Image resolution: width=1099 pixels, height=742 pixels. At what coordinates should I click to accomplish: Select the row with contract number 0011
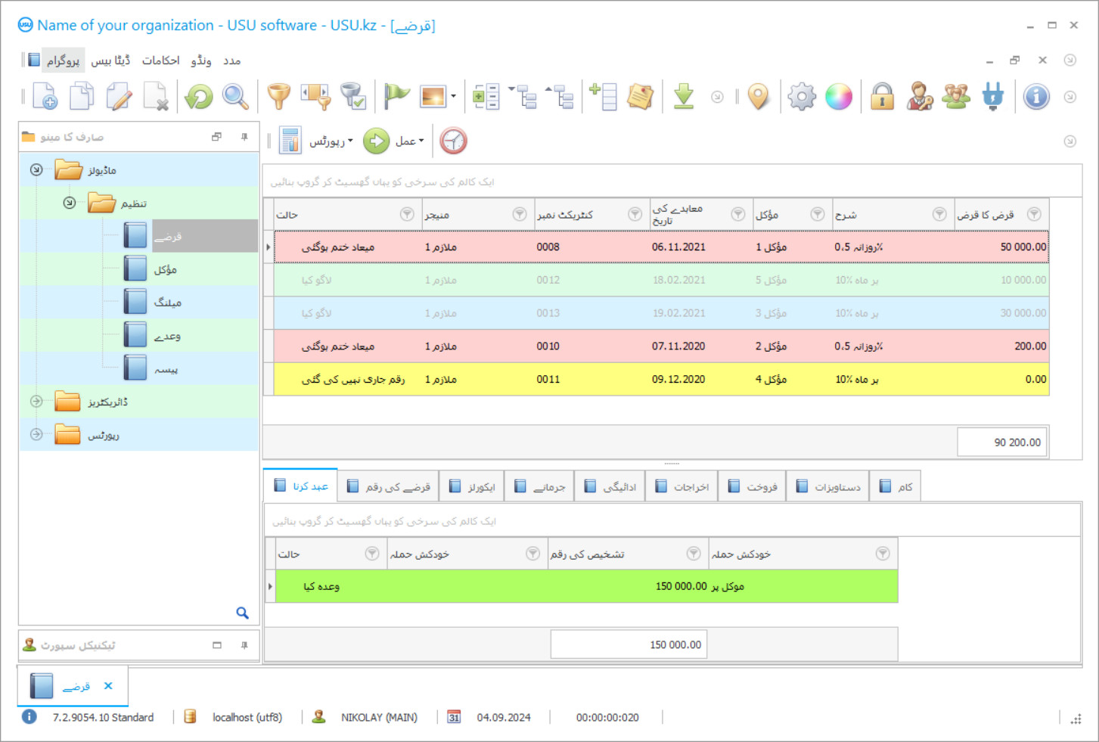(548, 380)
